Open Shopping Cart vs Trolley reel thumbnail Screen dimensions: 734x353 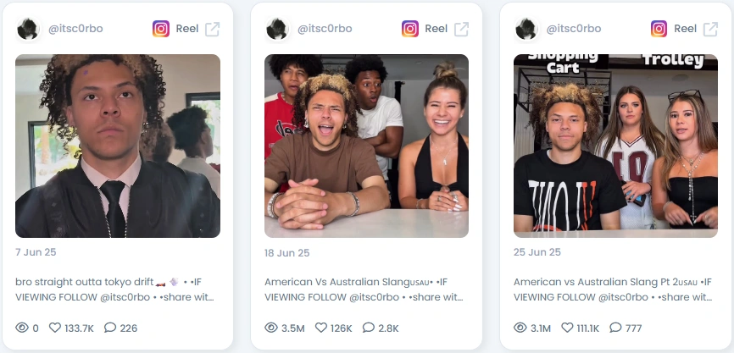[x=615, y=146]
